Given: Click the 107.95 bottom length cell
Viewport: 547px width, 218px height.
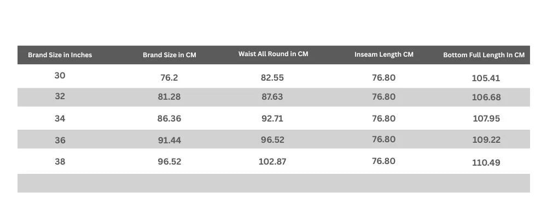Looking at the screenshot, I should point(486,118).
